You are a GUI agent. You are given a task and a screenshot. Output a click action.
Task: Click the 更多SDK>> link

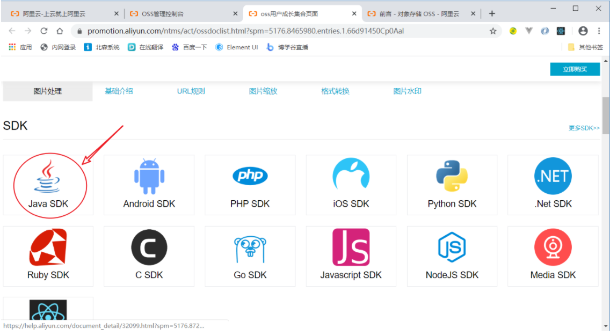(584, 128)
